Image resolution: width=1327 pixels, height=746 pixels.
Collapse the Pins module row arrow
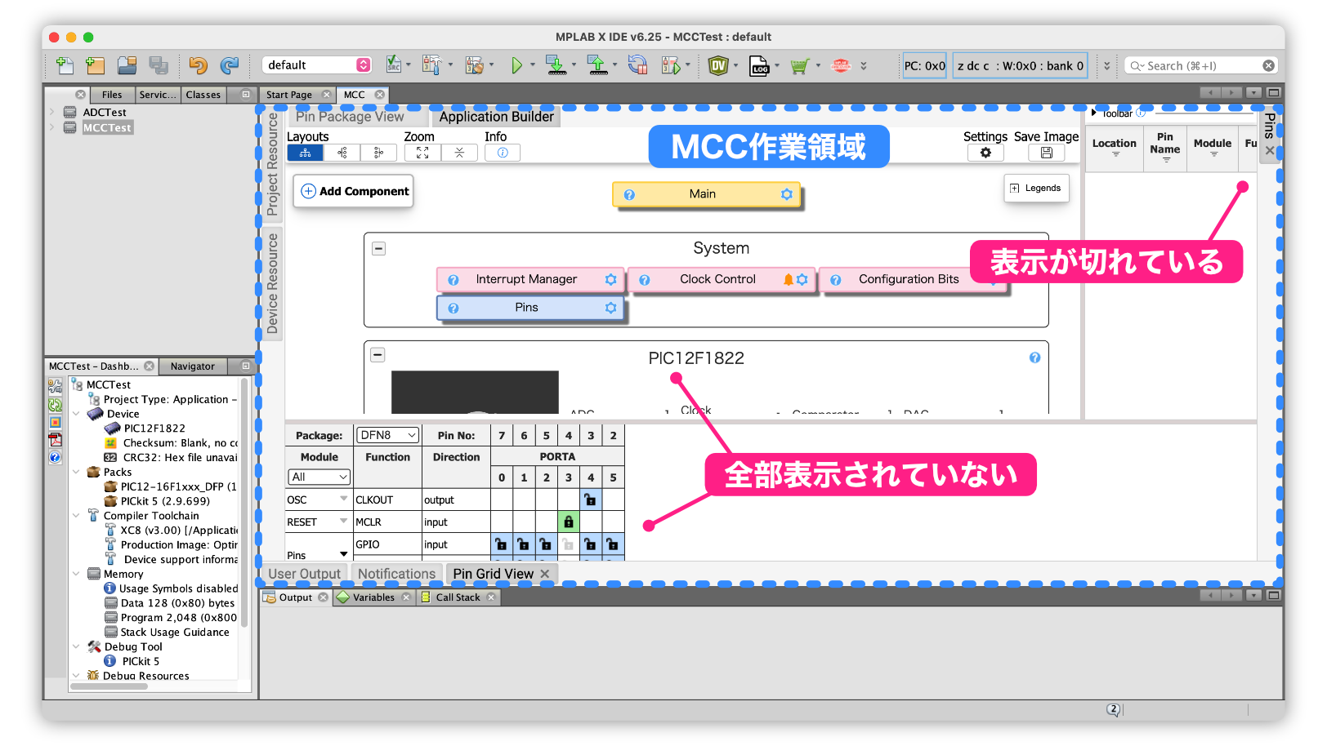click(343, 554)
